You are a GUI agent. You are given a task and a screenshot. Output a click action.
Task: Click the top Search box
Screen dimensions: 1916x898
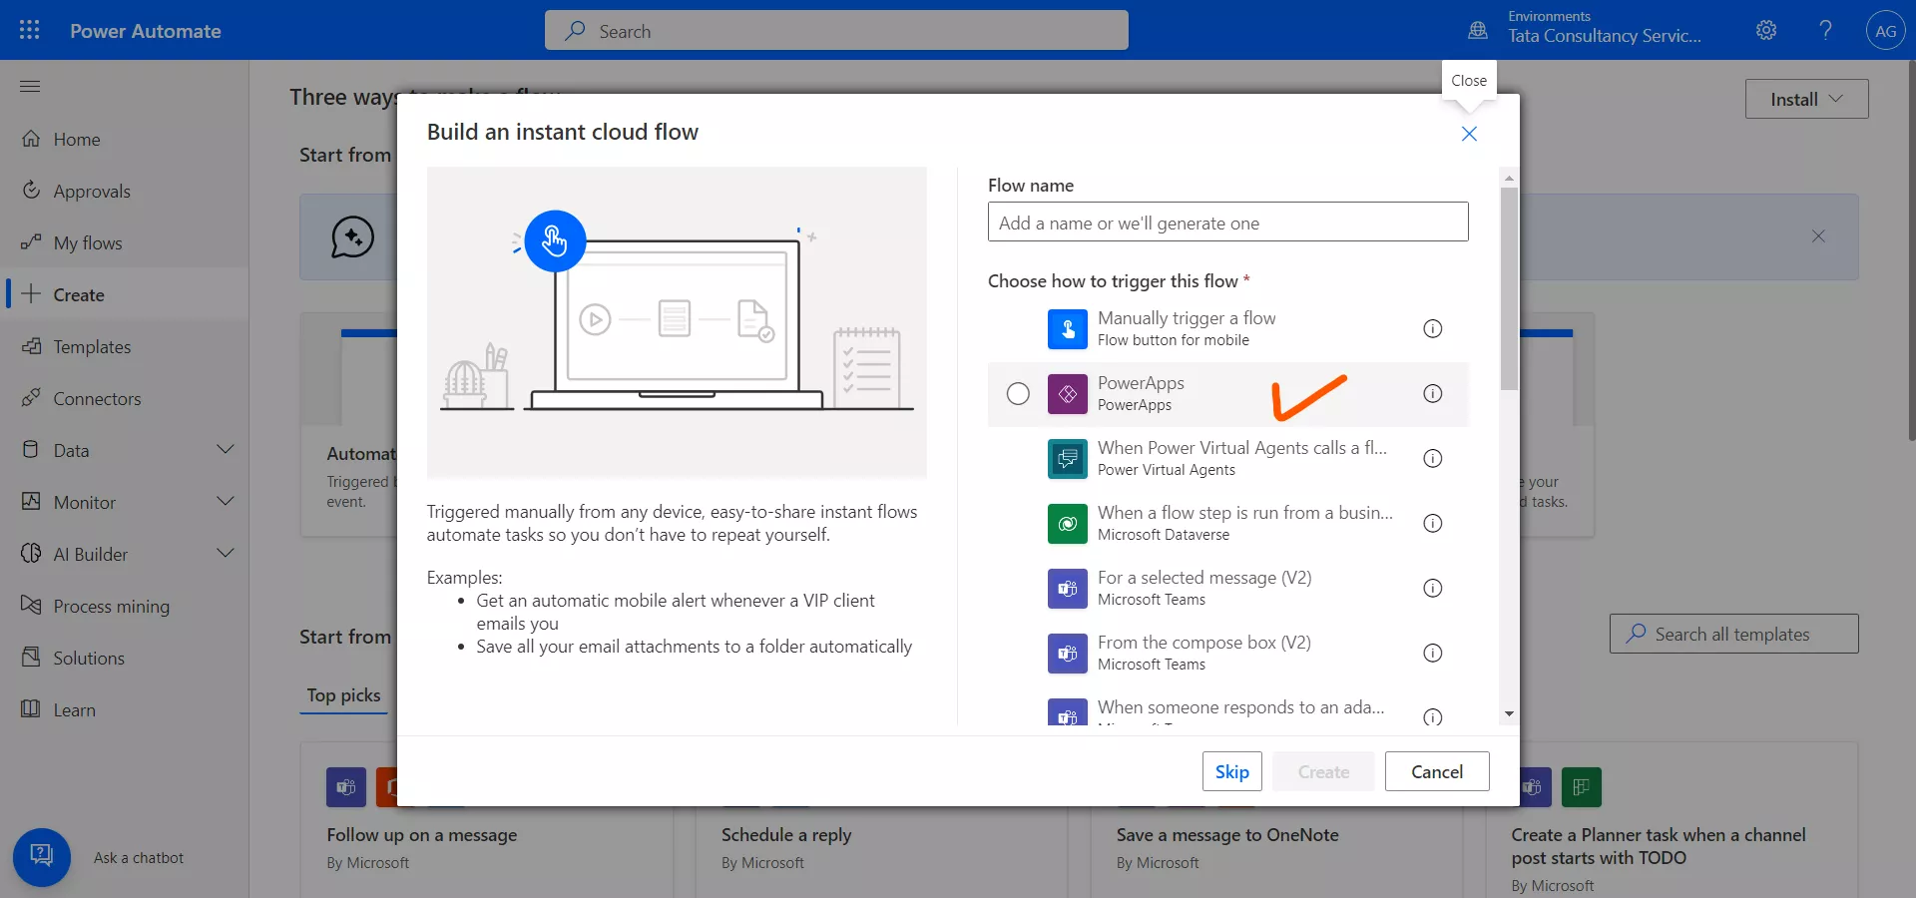(x=836, y=30)
